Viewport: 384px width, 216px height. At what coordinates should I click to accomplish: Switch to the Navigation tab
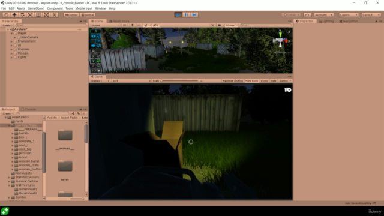pyautogui.click(x=349, y=22)
